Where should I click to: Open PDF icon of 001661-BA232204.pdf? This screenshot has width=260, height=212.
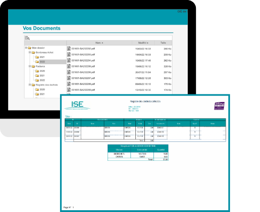coord(69,61)
